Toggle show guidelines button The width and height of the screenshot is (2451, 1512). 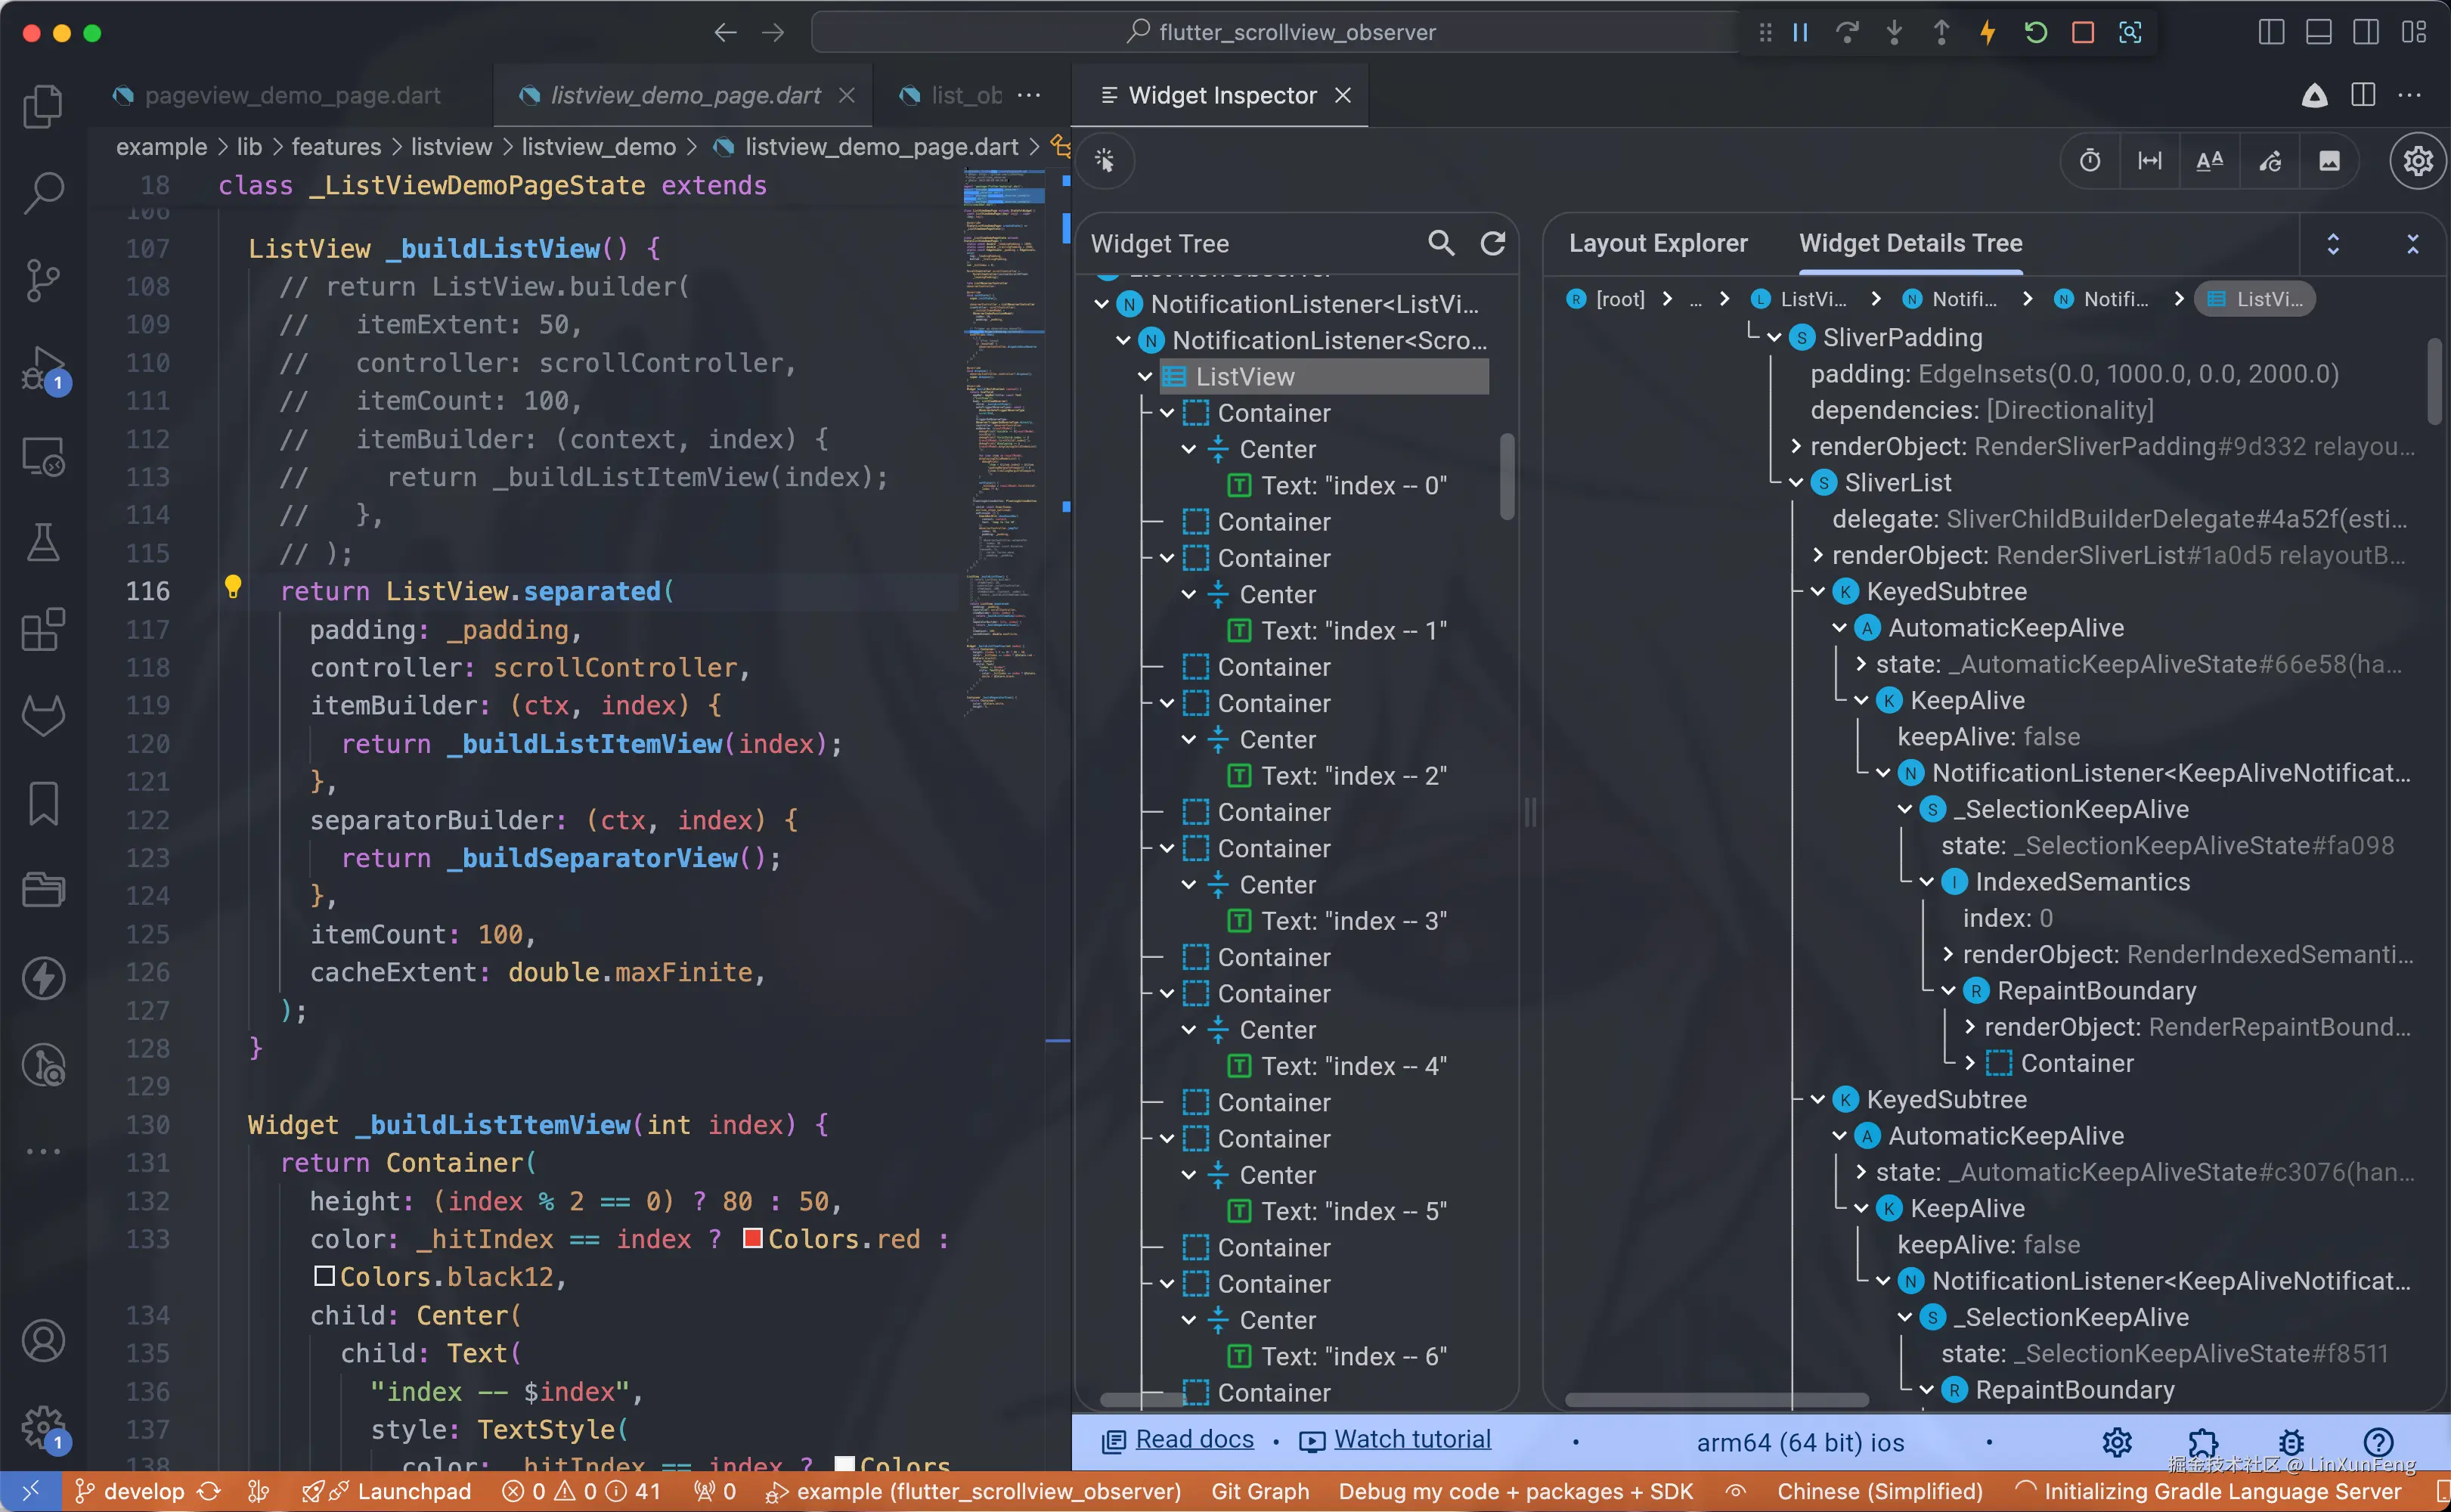(x=2150, y=160)
